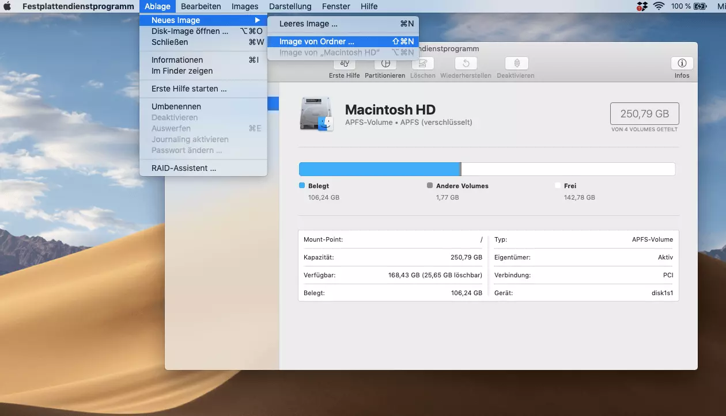Screen dimensions: 726x416
Task: Open the Infos button in toolbar
Action: (x=682, y=63)
